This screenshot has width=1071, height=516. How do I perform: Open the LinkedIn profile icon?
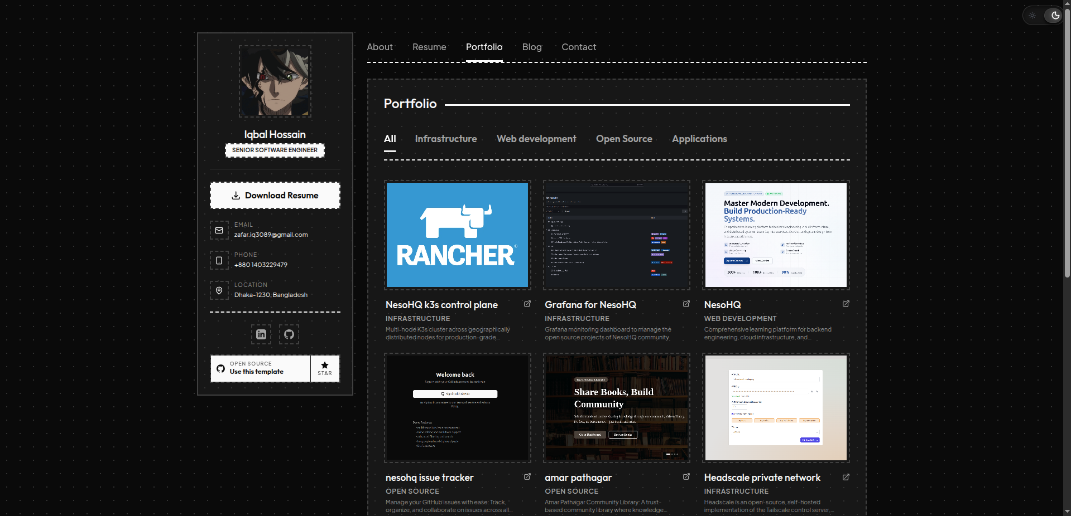(x=261, y=334)
